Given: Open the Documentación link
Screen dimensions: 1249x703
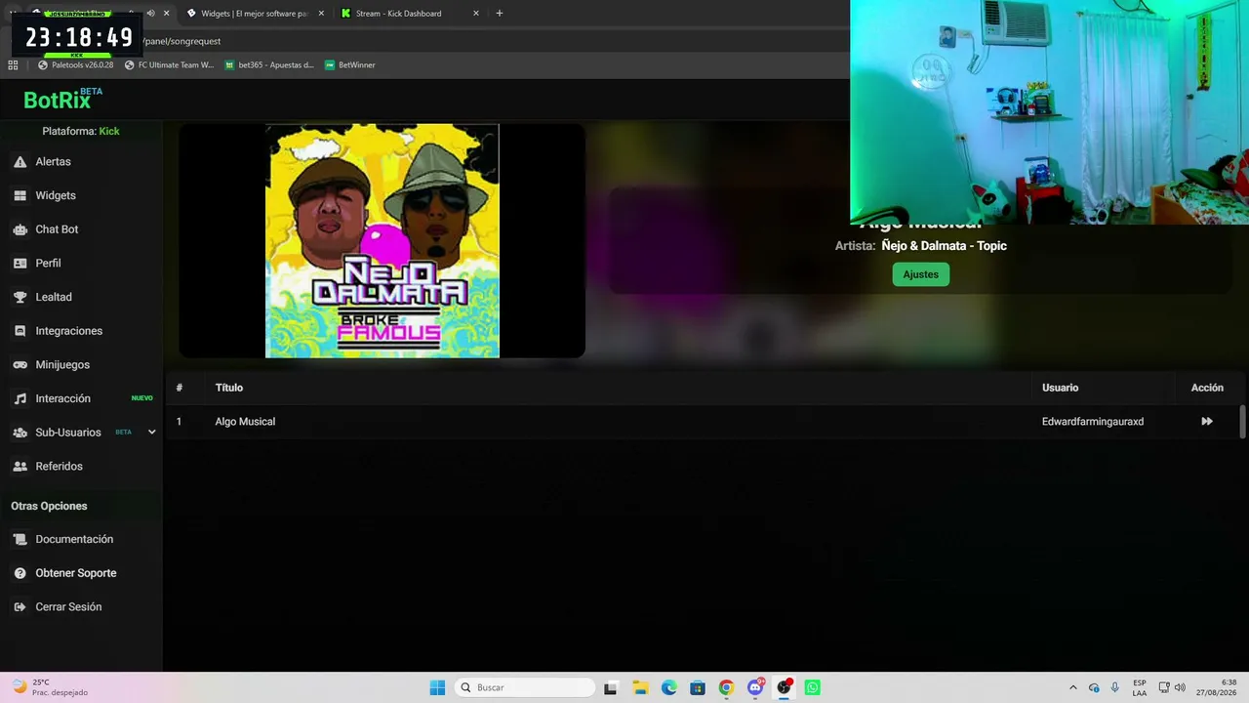Looking at the screenshot, I should pos(81,540).
